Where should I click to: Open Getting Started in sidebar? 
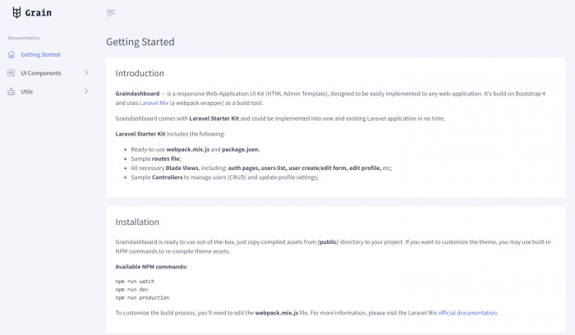click(x=40, y=55)
